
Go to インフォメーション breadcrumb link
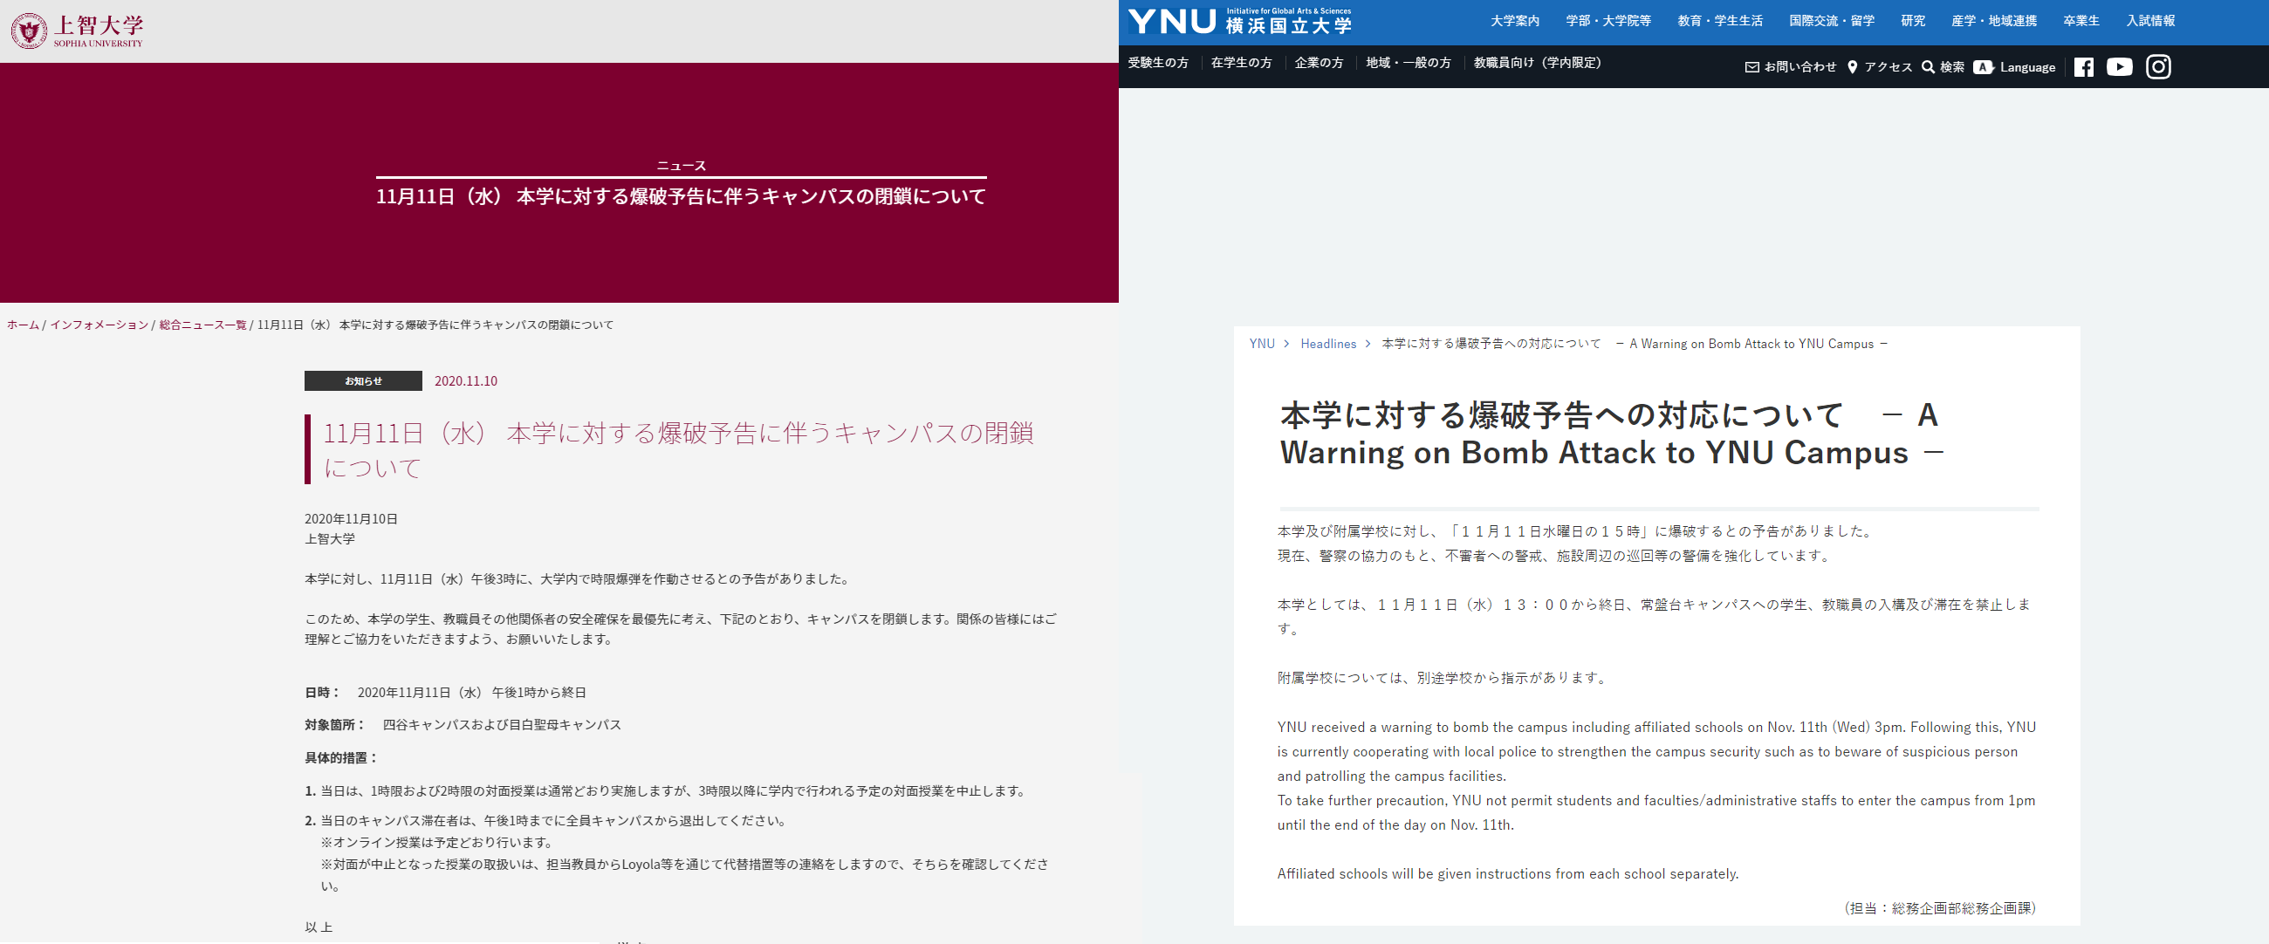pyautogui.click(x=99, y=325)
